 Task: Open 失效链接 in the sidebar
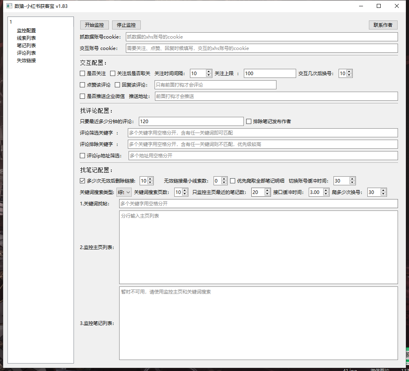tap(26, 61)
